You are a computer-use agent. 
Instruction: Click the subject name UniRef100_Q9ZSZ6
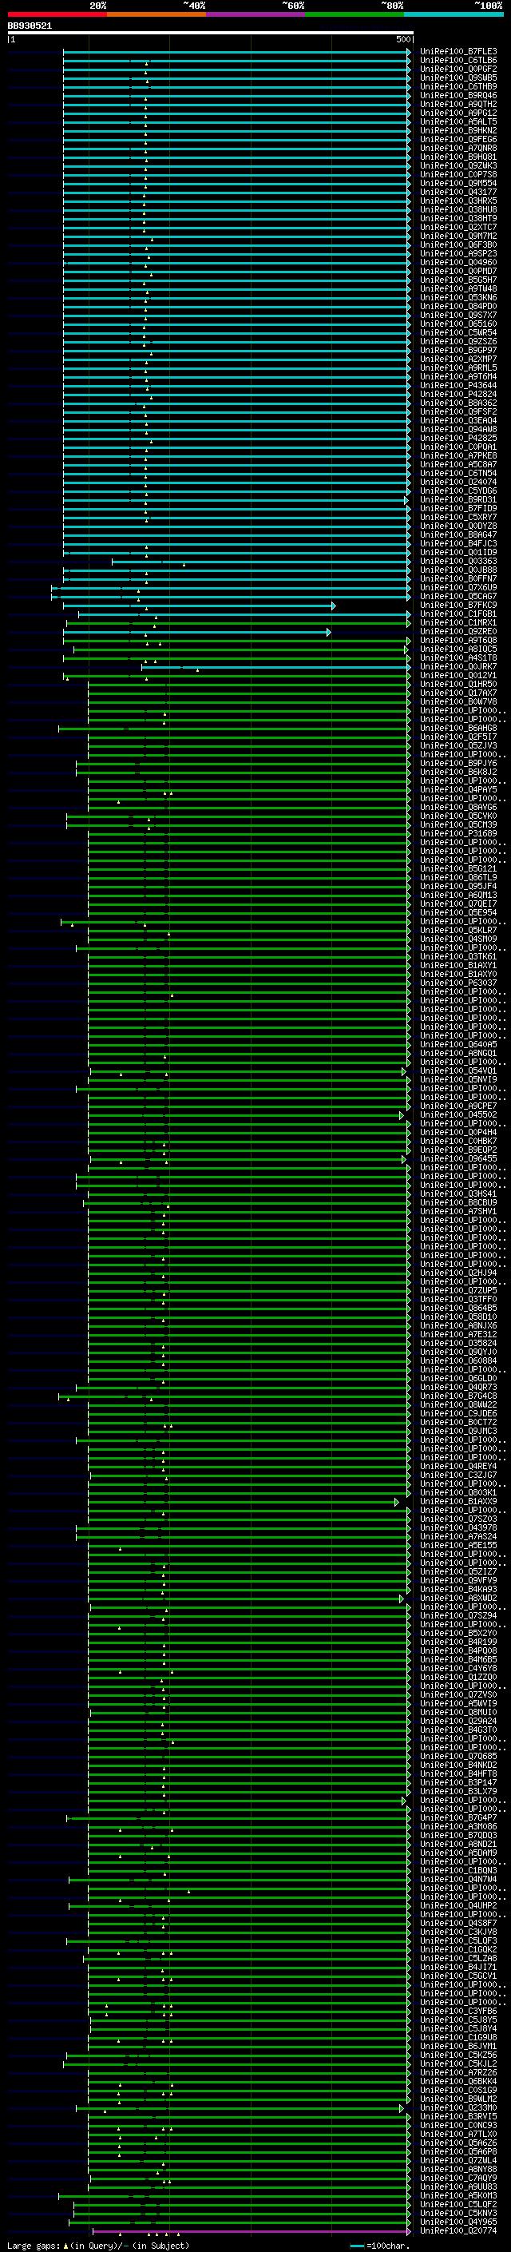458,341
